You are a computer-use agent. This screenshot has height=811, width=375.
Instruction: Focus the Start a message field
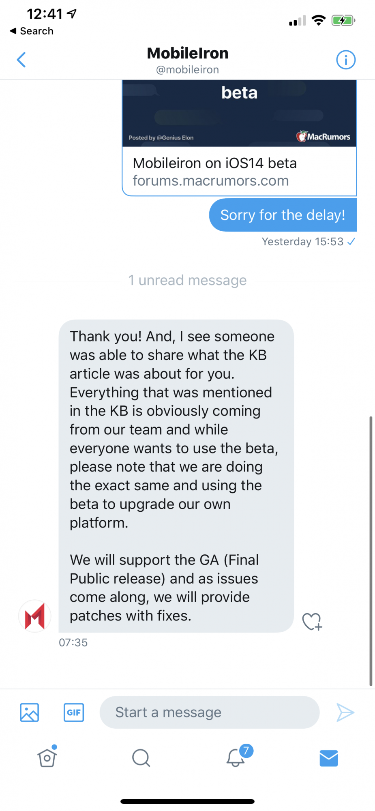pyautogui.click(x=209, y=712)
